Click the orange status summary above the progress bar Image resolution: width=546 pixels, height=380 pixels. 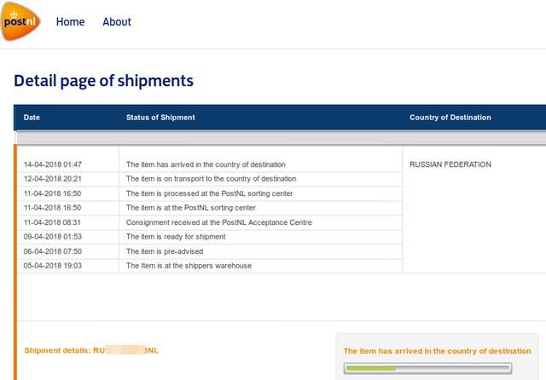click(438, 351)
